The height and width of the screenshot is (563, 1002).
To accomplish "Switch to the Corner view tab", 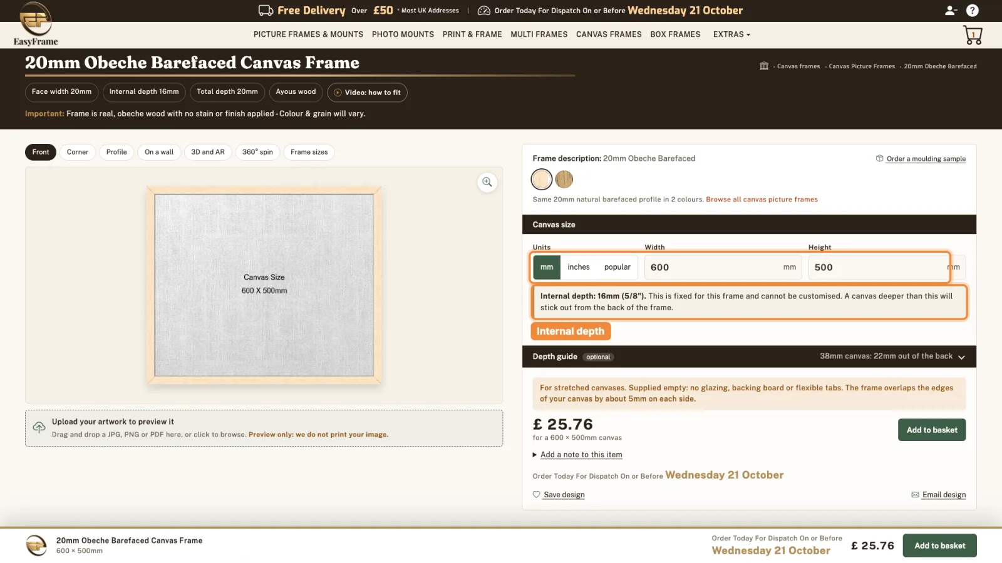I will point(78,152).
